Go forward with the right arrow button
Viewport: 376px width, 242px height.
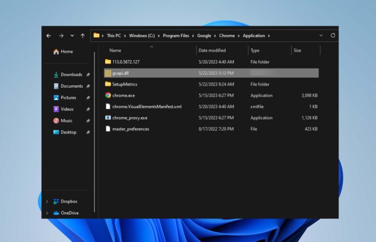pyautogui.click(x=61, y=36)
